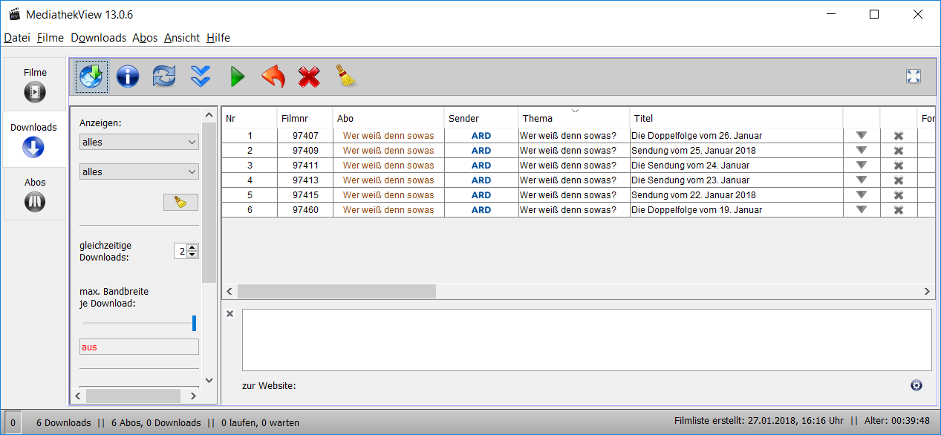Open the Ansicht menu
This screenshot has width=941, height=435.
[181, 38]
